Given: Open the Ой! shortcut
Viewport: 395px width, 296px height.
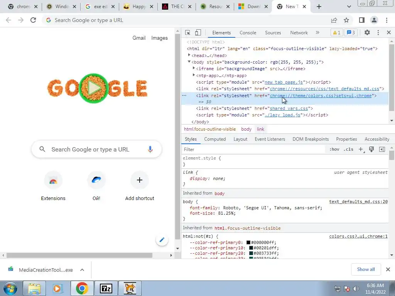Looking at the screenshot, I should pos(96,186).
